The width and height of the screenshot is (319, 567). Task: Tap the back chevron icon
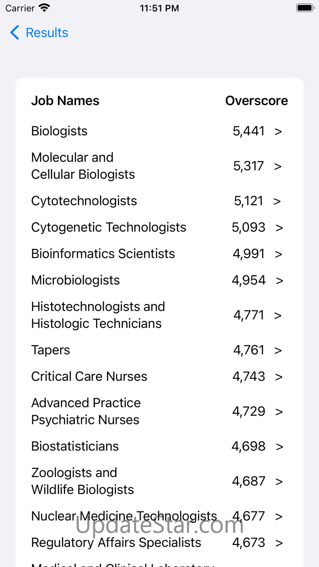[x=15, y=33]
